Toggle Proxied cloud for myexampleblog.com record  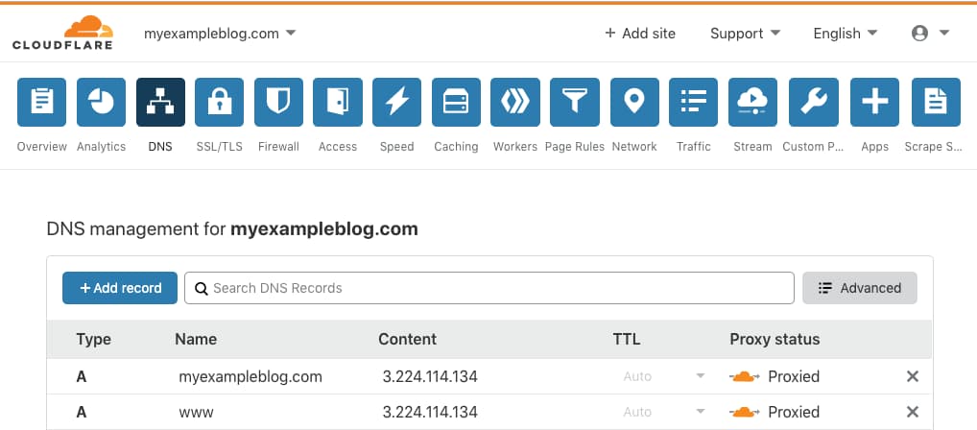(744, 376)
